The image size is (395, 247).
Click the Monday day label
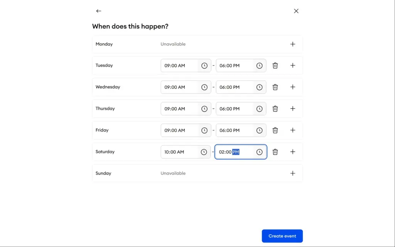point(104,44)
